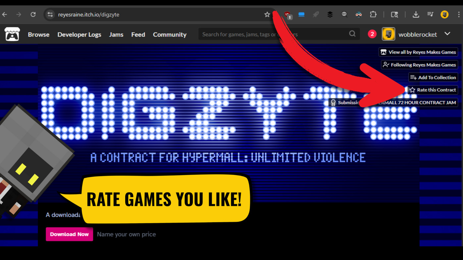This screenshot has height=260, width=463.
Task: Open the Community menu item
Action: click(x=170, y=35)
